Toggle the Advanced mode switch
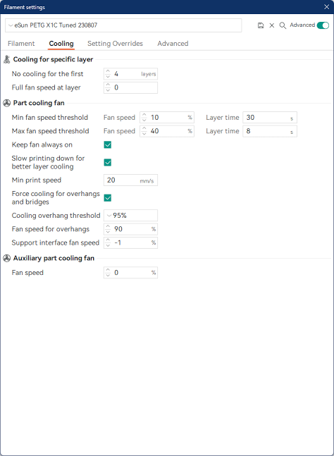 pos(323,25)
